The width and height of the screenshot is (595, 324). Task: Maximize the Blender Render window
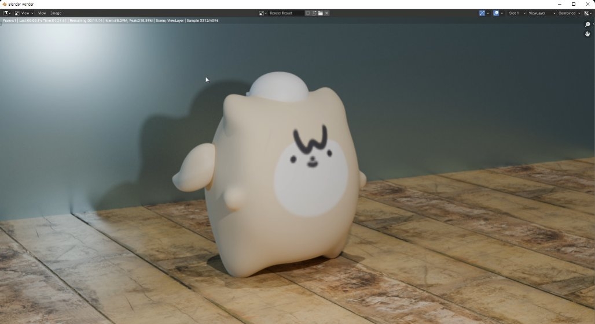574,4
